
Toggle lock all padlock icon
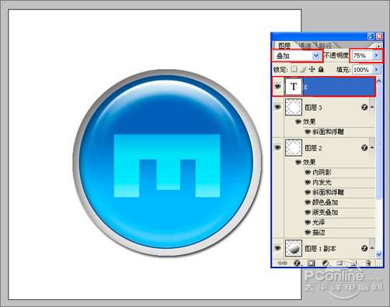[321, 69]
